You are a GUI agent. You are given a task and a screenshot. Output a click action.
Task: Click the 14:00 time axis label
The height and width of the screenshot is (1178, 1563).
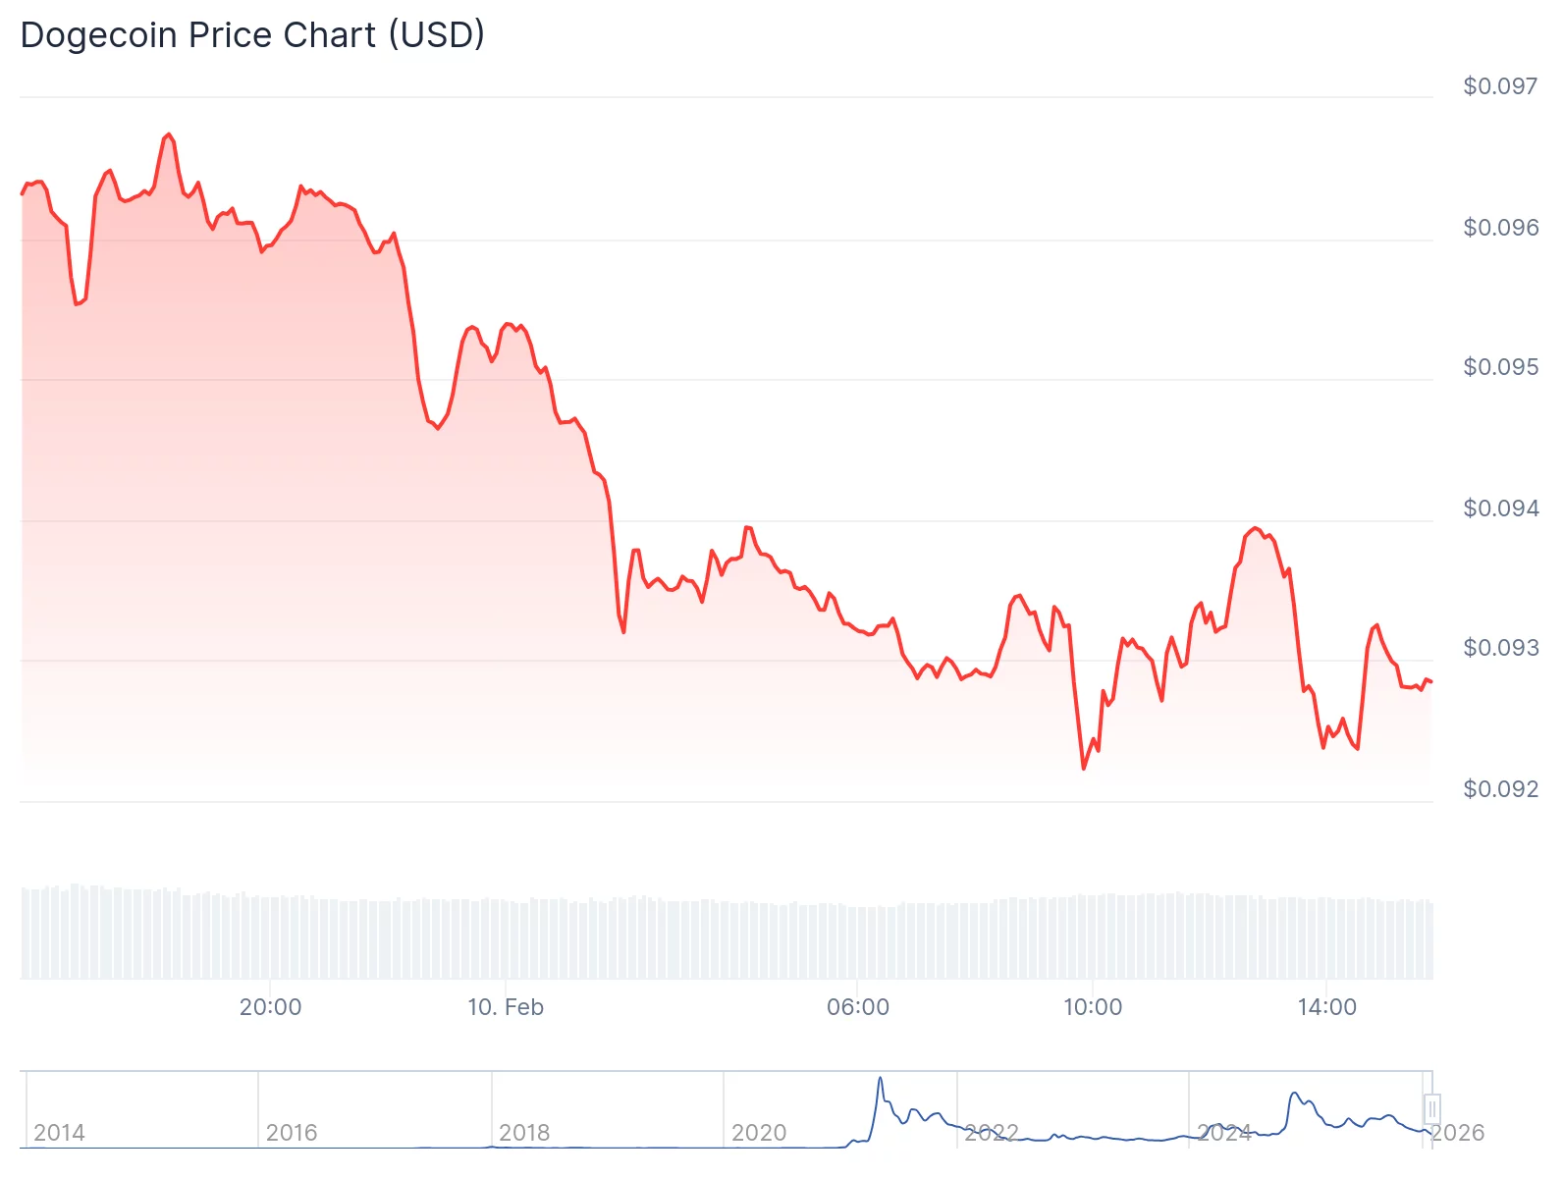[1327, 1007]
